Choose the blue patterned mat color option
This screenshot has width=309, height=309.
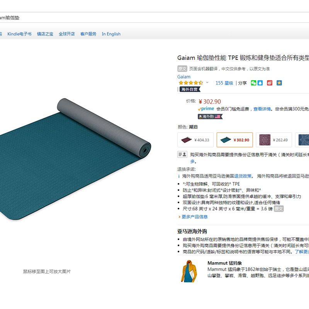(302, 140)
